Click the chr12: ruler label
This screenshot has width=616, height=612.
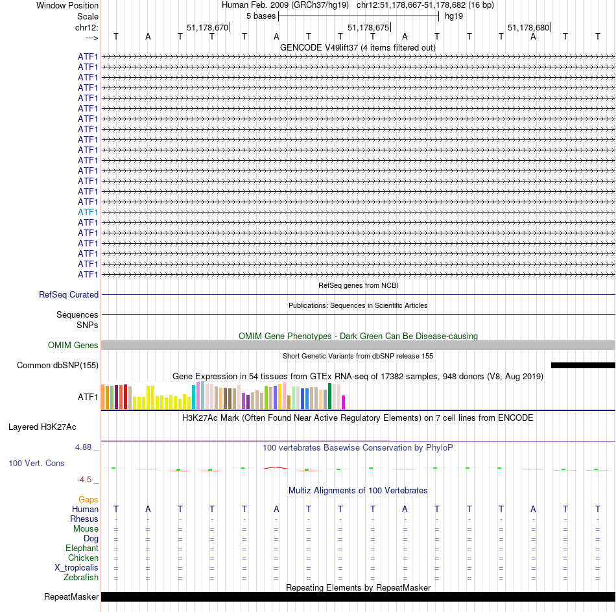86,27
